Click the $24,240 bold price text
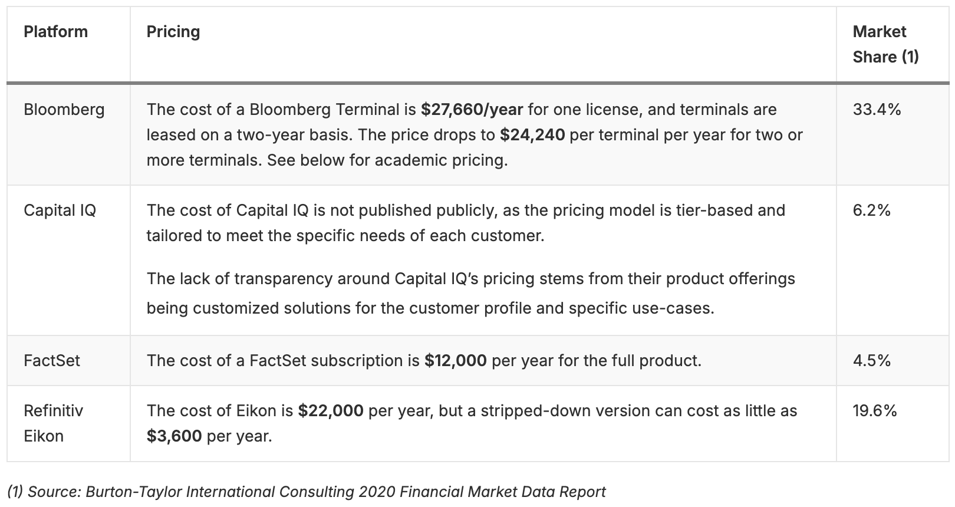The width and height of the screenshot is (955, 507). point(532,135)
